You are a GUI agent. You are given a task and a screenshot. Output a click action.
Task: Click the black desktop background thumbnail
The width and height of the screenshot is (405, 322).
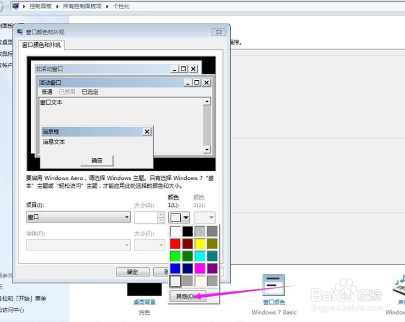(x=144, y=289)
